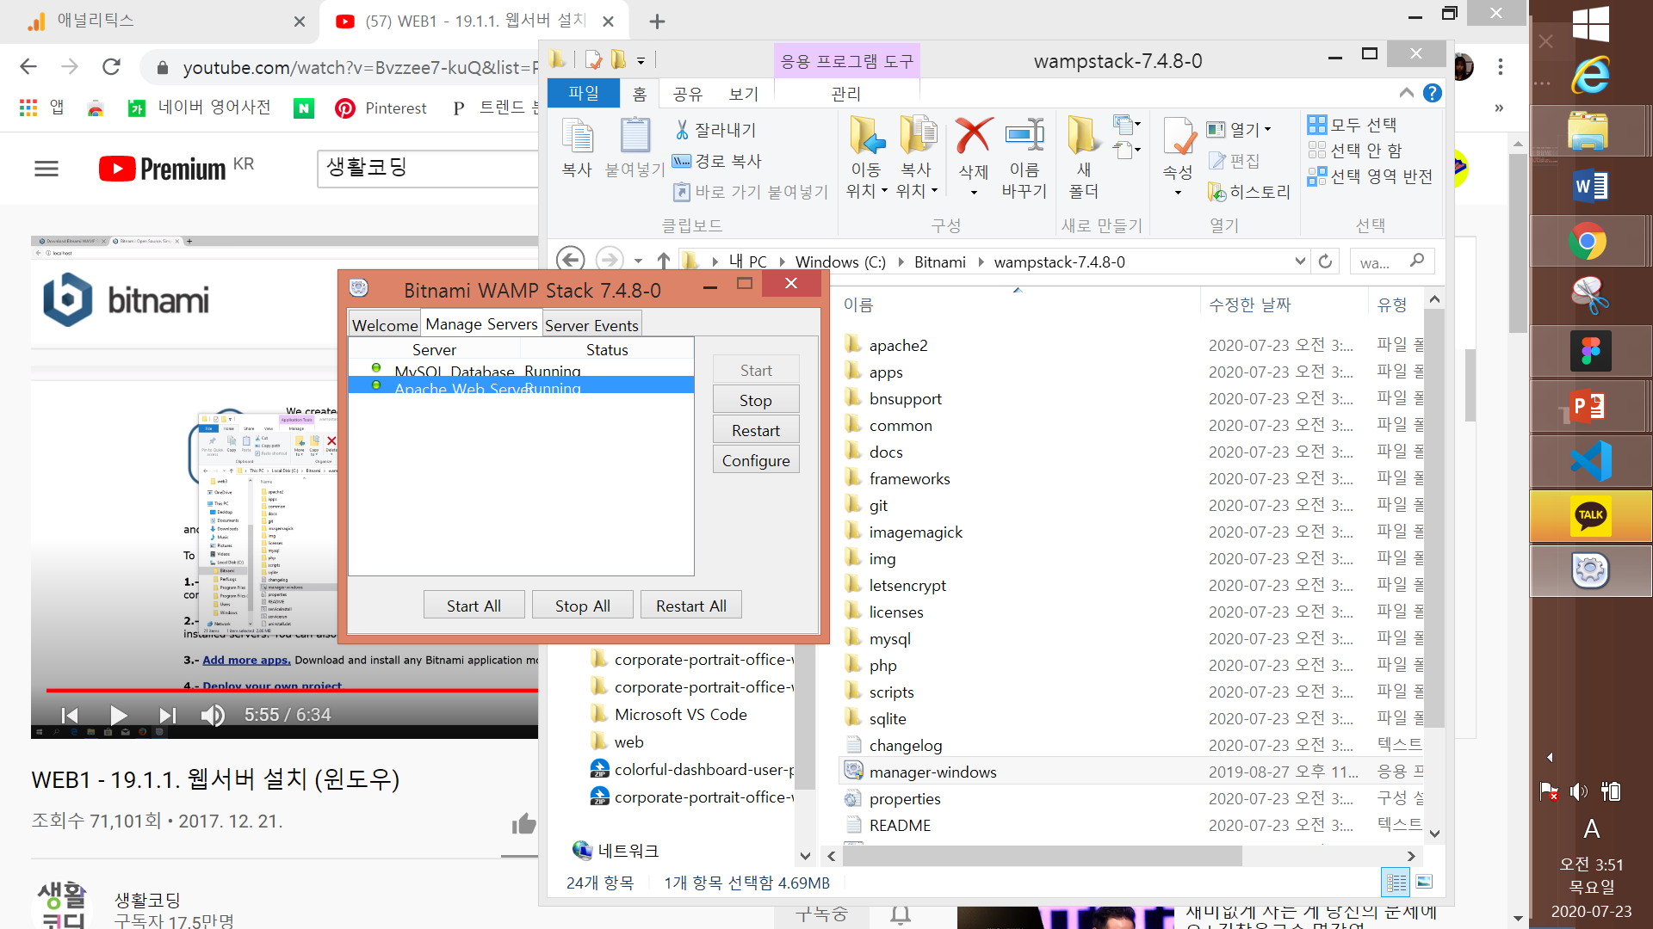Select MySQL Database row in server list

521,370
